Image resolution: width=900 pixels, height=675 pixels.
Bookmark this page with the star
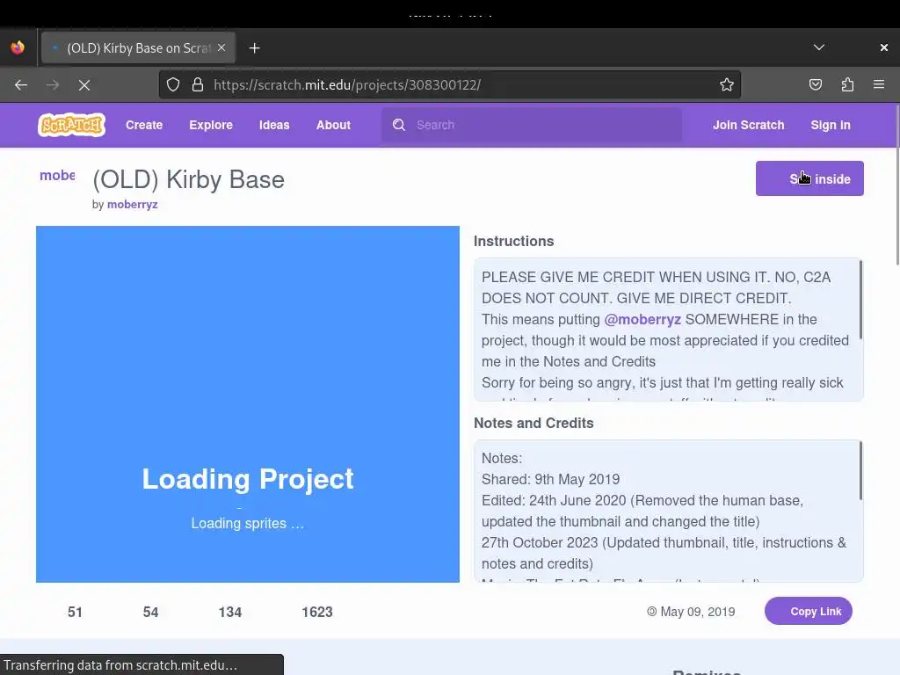(727, 85)
